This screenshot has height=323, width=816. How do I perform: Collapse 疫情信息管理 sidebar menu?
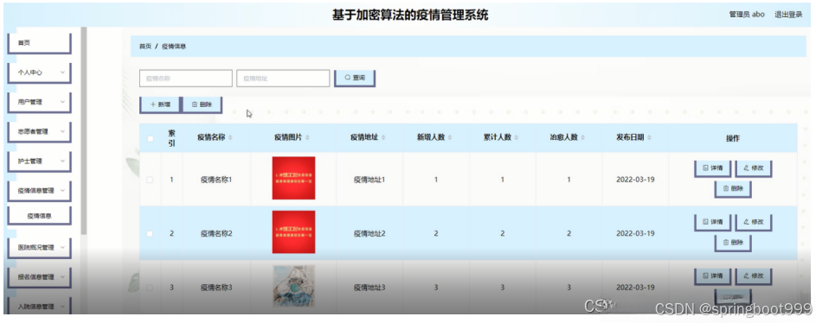click(39, 191)
